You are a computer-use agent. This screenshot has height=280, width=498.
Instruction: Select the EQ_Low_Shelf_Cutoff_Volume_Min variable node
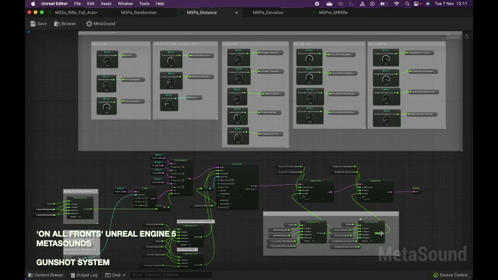pyautogui.click(x=343, y=93)
